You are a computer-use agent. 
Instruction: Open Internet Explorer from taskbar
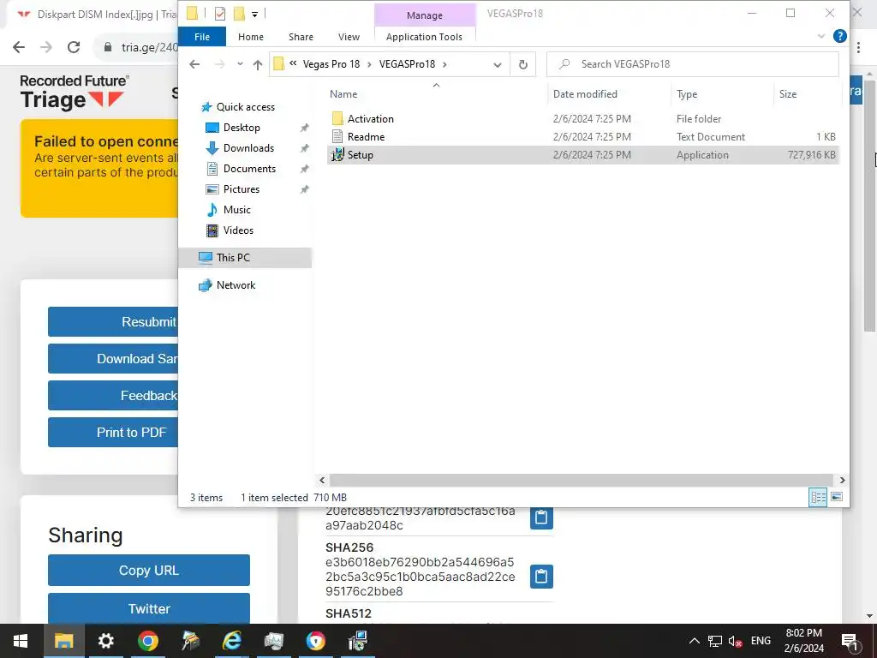pyautogui.click(x=231, y=641)
